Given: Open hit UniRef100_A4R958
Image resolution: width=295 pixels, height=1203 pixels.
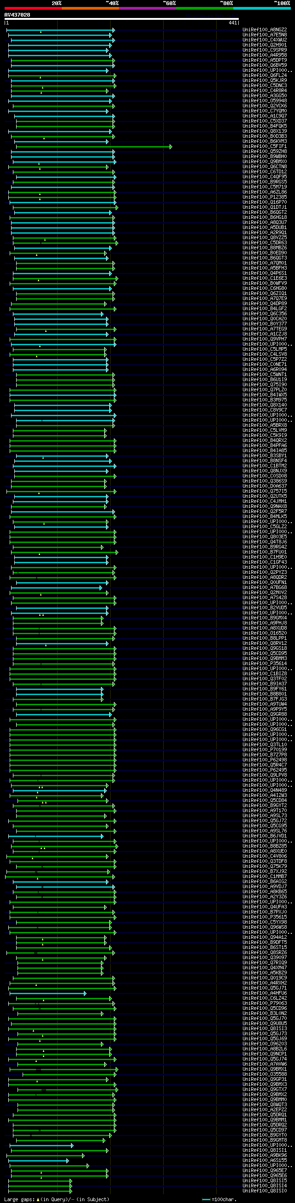Looking at the screenshot, I should (x=265, y=55).
